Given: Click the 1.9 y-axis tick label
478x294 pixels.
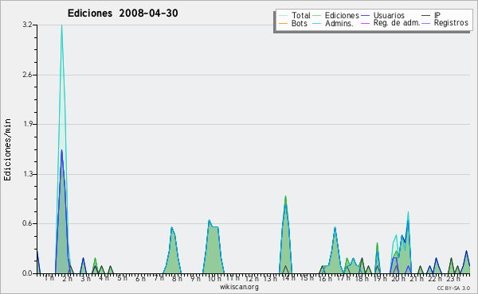Looking at the screenshot, I should [28, 124].
